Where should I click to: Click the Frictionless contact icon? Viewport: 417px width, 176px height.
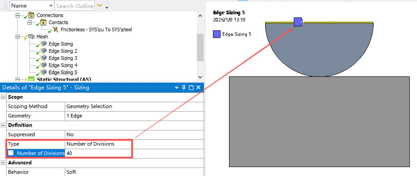pyautogui.click(x=55, y=29)
